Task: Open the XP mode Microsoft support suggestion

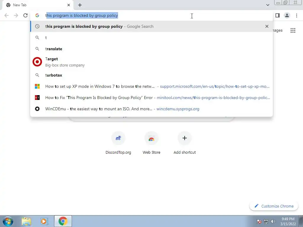Action: click(x=151, y=86)
